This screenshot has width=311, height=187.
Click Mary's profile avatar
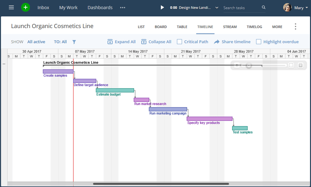288,8
